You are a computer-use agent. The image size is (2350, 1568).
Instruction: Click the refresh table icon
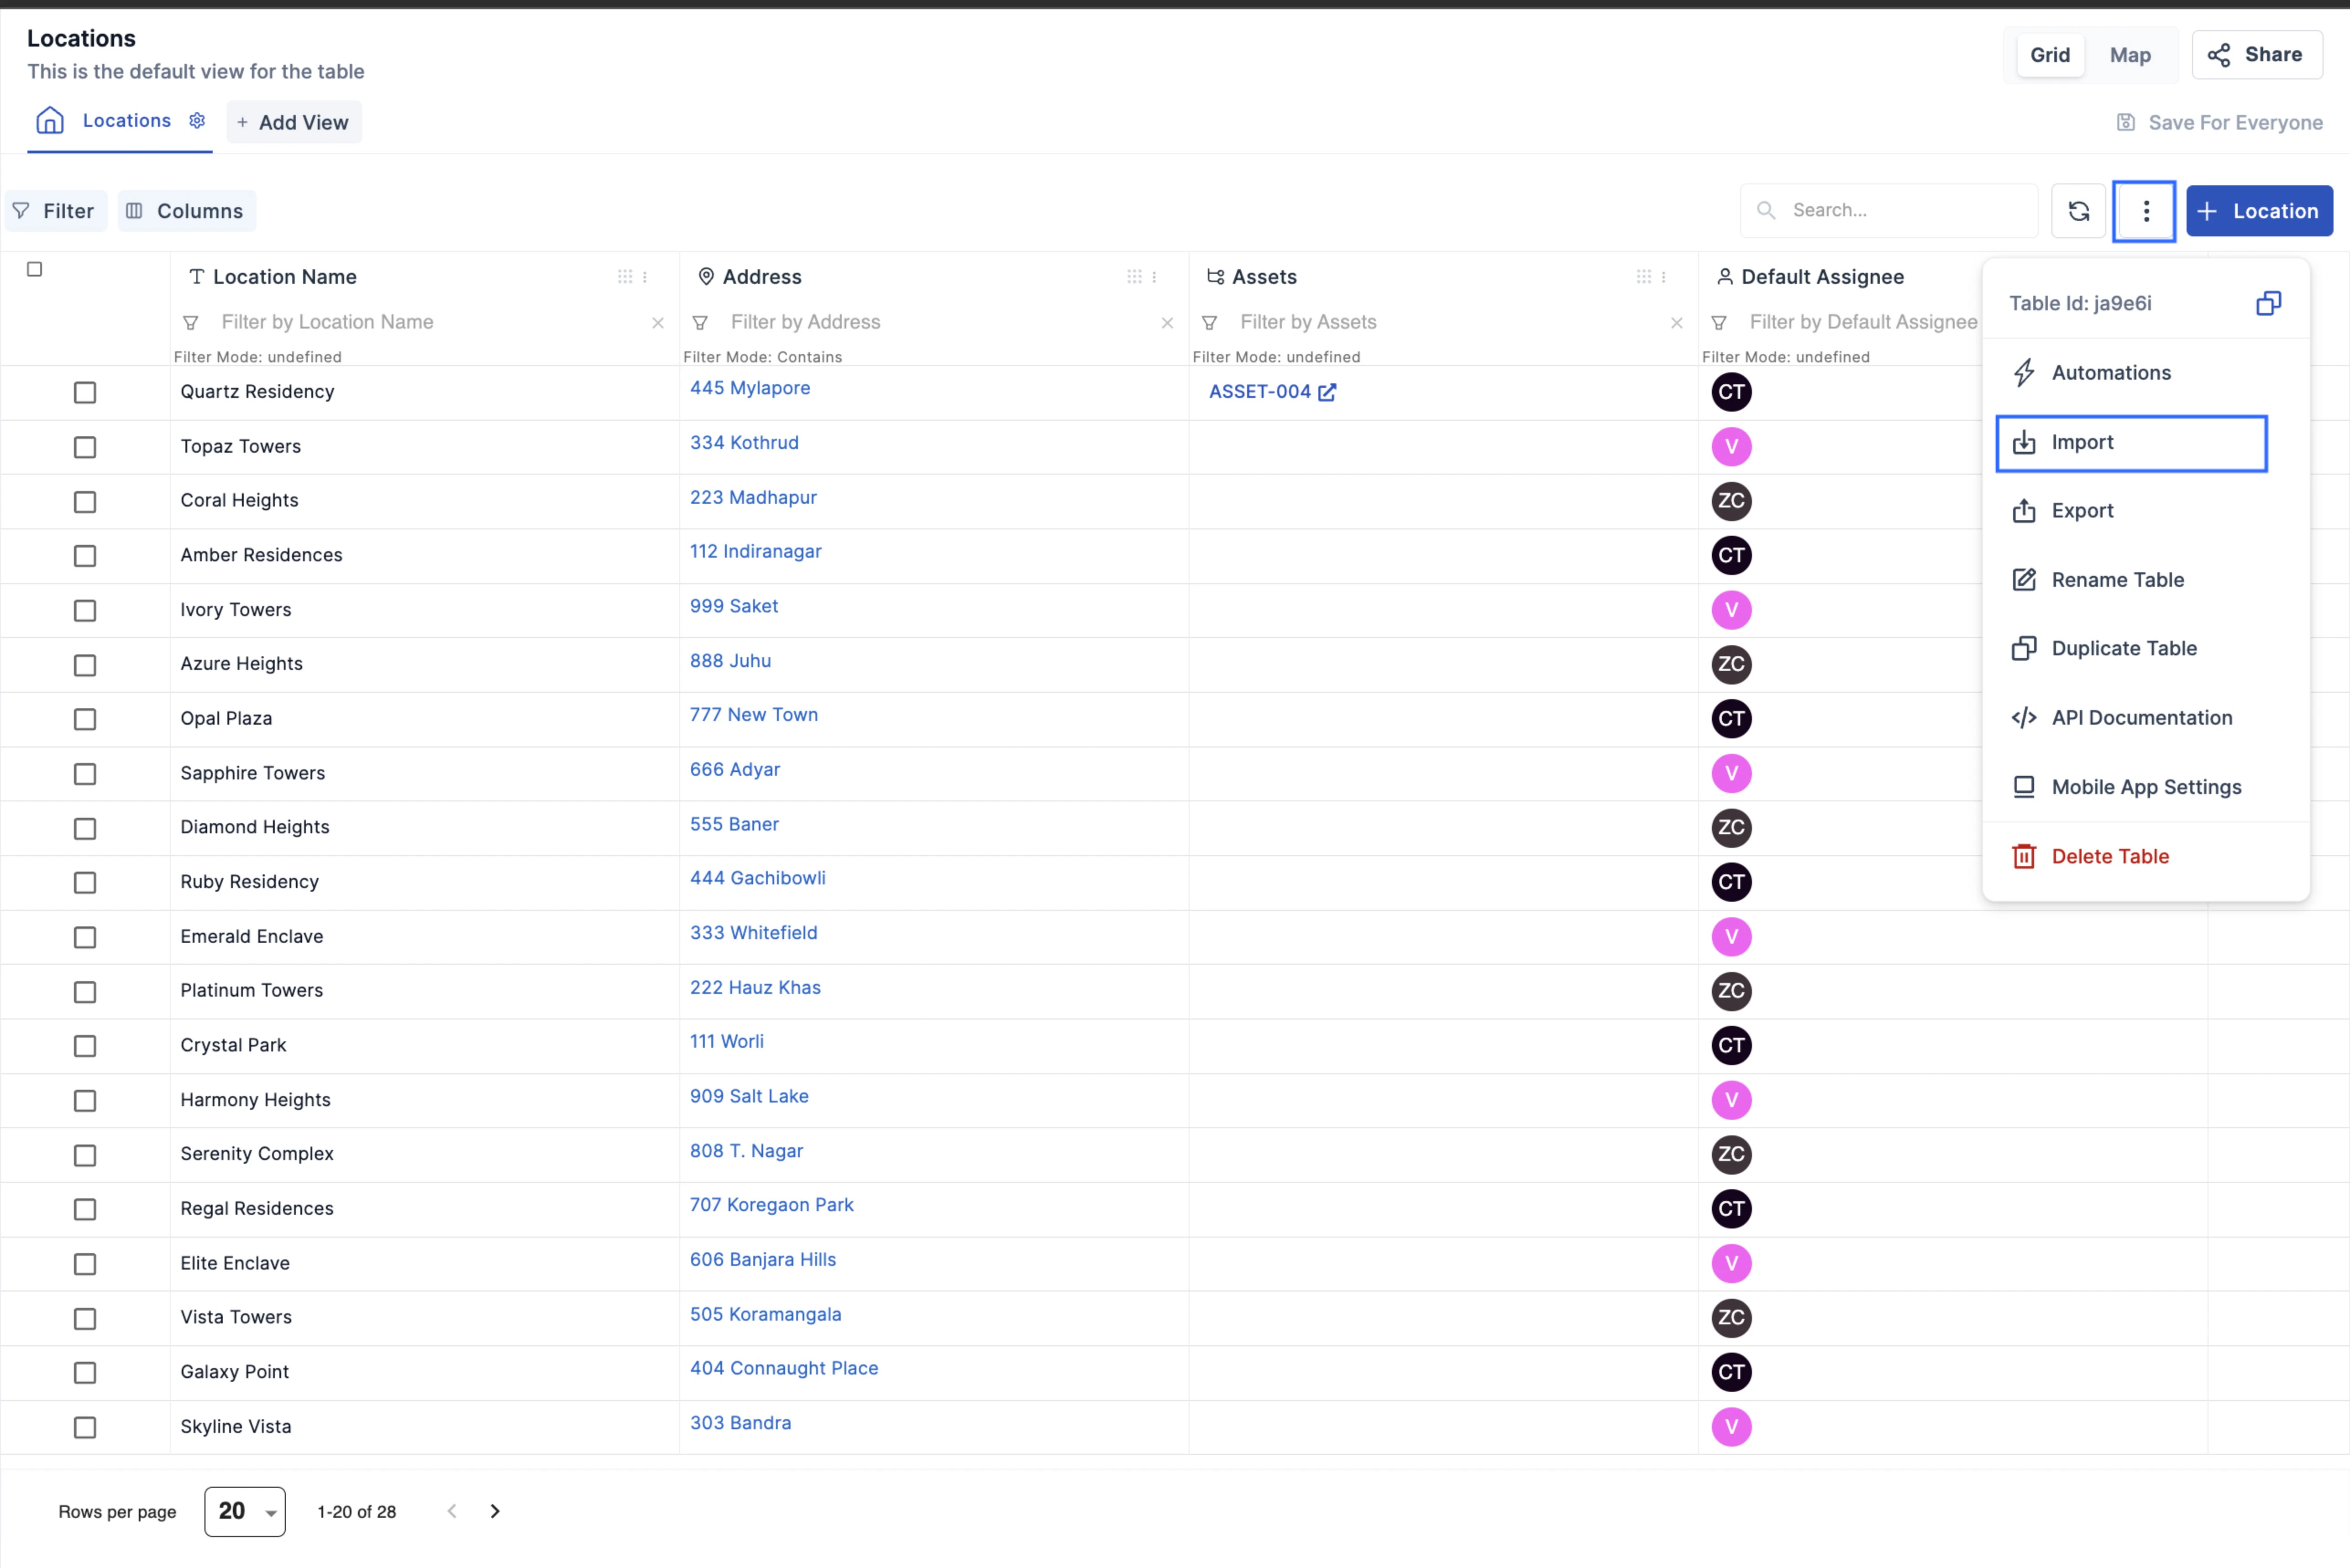point(2078,211)
